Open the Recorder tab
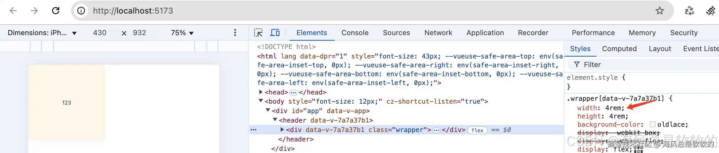The height and width of the screenshot is (153, 719). pyautogui.click(x=533, y=33)
